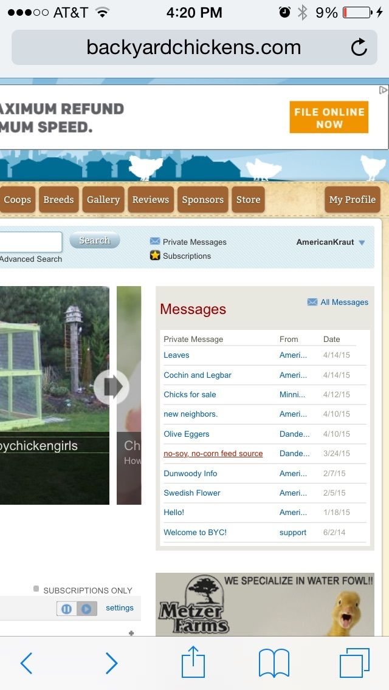Open the message titled Leaves
Screen dimensions: 389x690
point(176,355)
